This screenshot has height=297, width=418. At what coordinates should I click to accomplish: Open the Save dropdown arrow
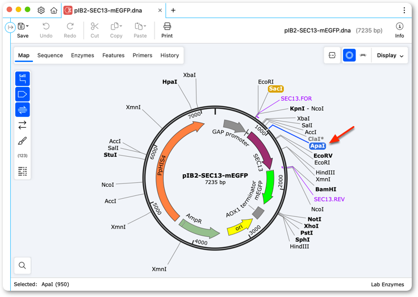(27, 26)
